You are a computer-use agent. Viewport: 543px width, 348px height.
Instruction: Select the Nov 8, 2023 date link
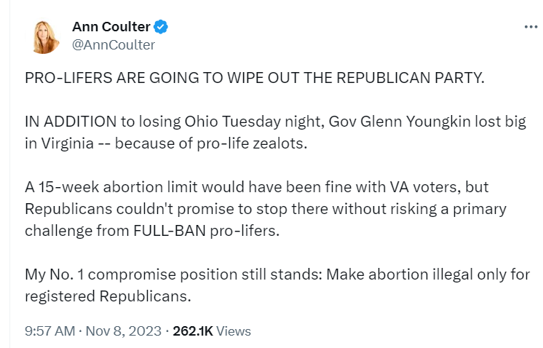[123, 331]
